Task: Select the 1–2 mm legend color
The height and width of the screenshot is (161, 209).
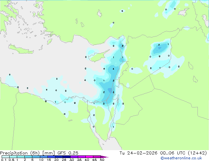Action: 21,157
